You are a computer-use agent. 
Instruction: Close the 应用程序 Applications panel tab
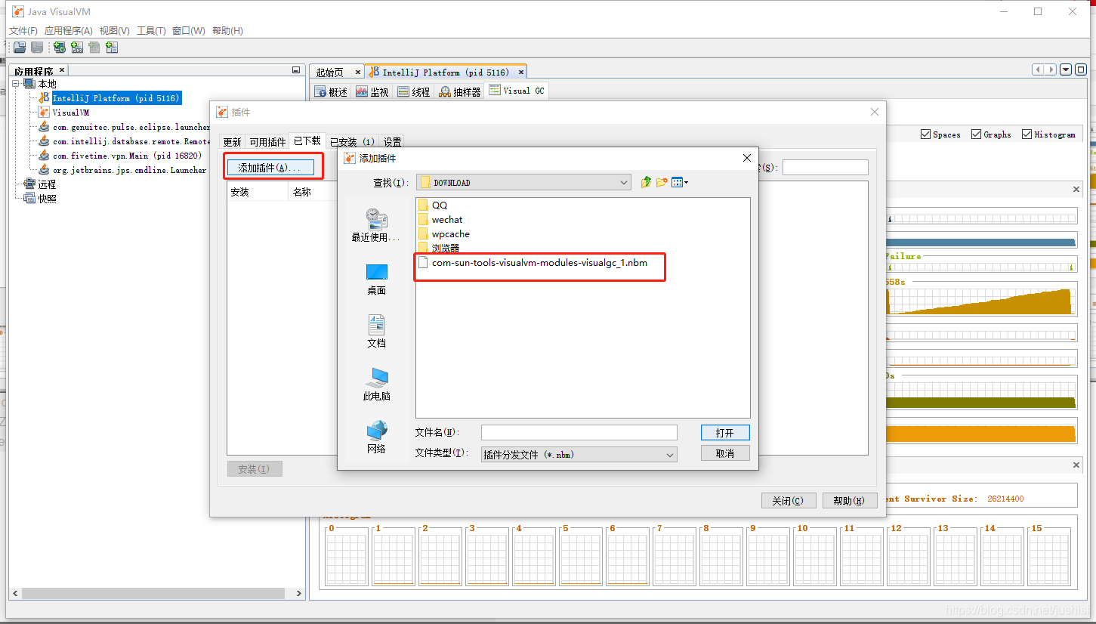(62, 70)
